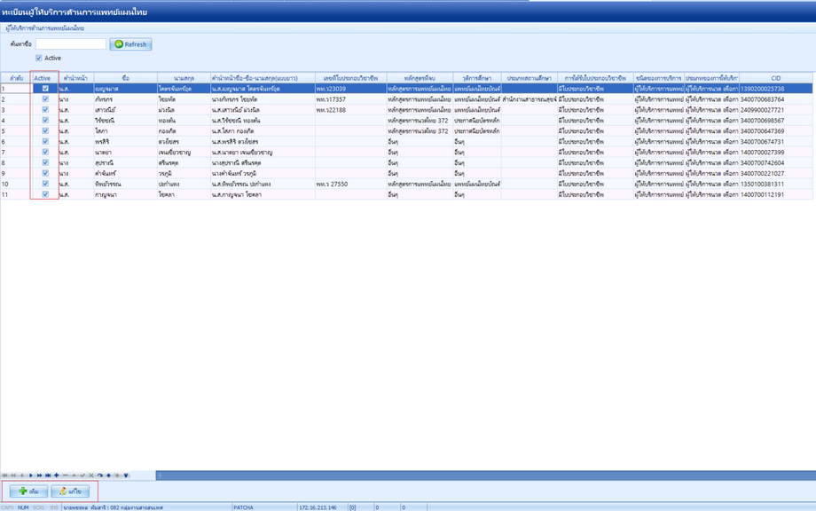Image resolution: width=816 pixels, height=511 pixels.
Task: Select cell with CID 3400700742604
Action: 776,163
